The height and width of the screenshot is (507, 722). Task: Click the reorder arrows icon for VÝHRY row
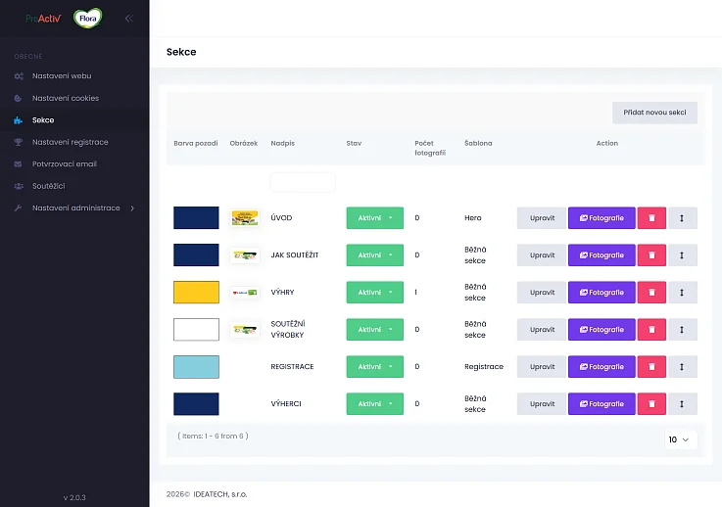682,293
